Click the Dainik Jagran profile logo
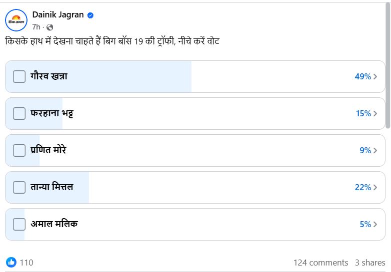Screen dimensions: 391x272 (16, 20)
